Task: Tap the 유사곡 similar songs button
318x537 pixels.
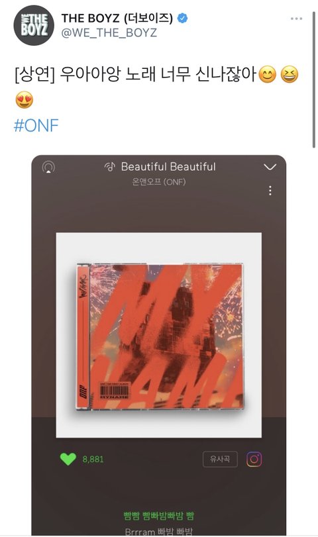Action: [220, 460]
